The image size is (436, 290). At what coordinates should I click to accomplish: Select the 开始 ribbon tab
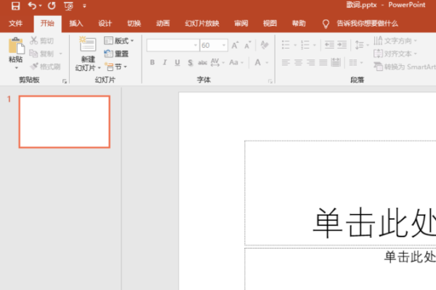pos(47,24)
